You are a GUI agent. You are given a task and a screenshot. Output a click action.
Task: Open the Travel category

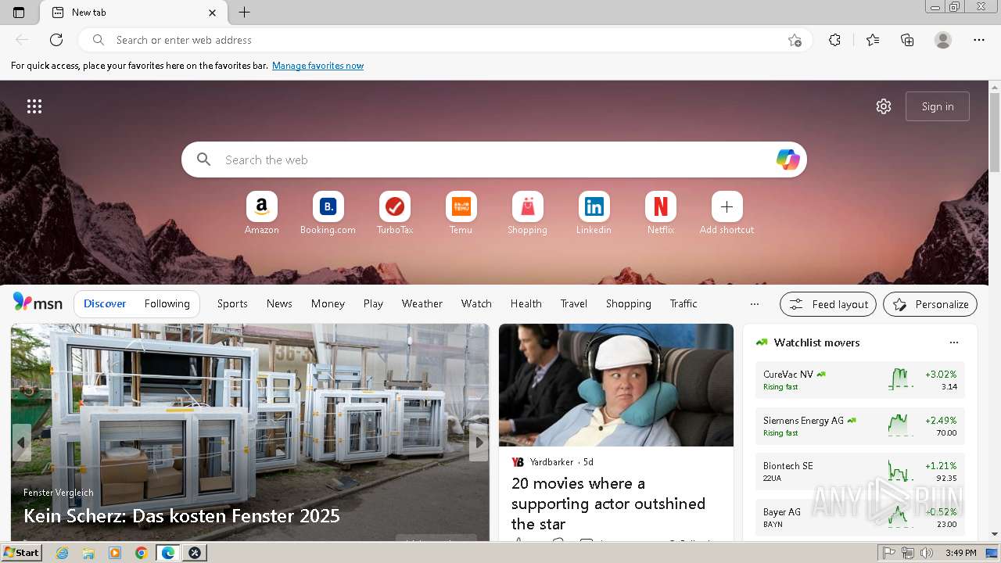[573, 303]
